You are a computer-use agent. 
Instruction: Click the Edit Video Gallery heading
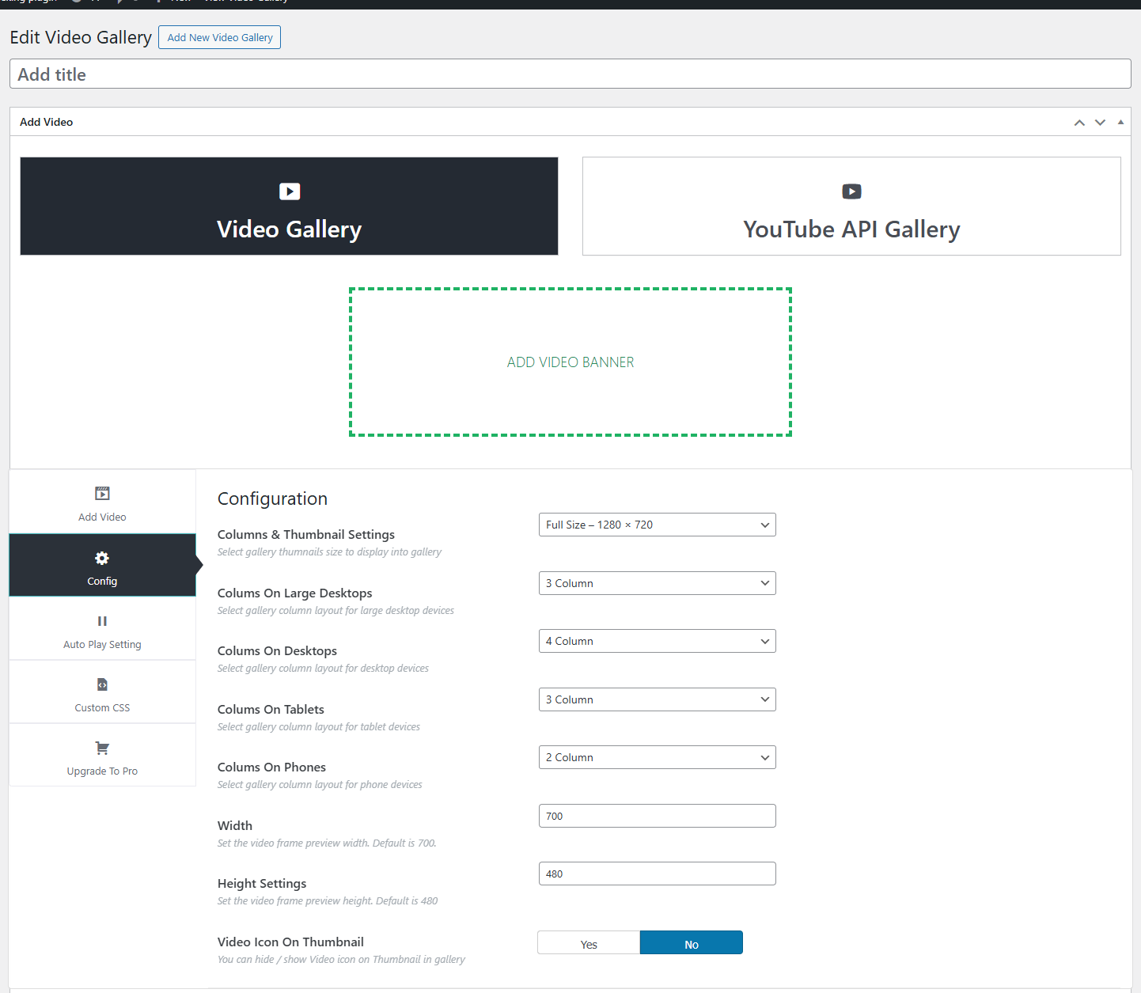[81, 37]
